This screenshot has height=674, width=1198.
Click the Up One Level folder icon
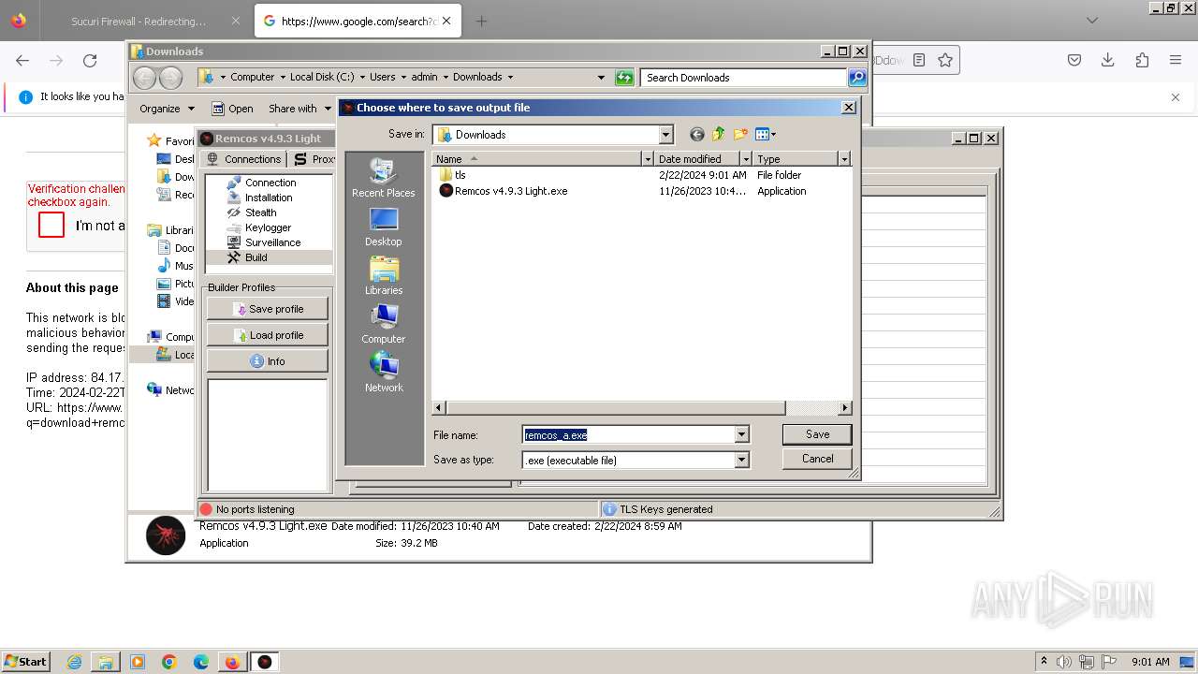tap(718, 135)
